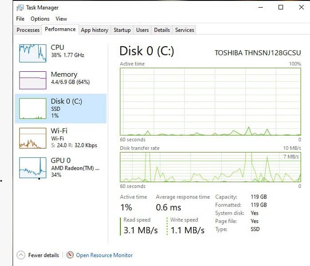Select the CPU usage graph thumbnail
The width and height of the screenshot is (310, 266).
(33, 53)
